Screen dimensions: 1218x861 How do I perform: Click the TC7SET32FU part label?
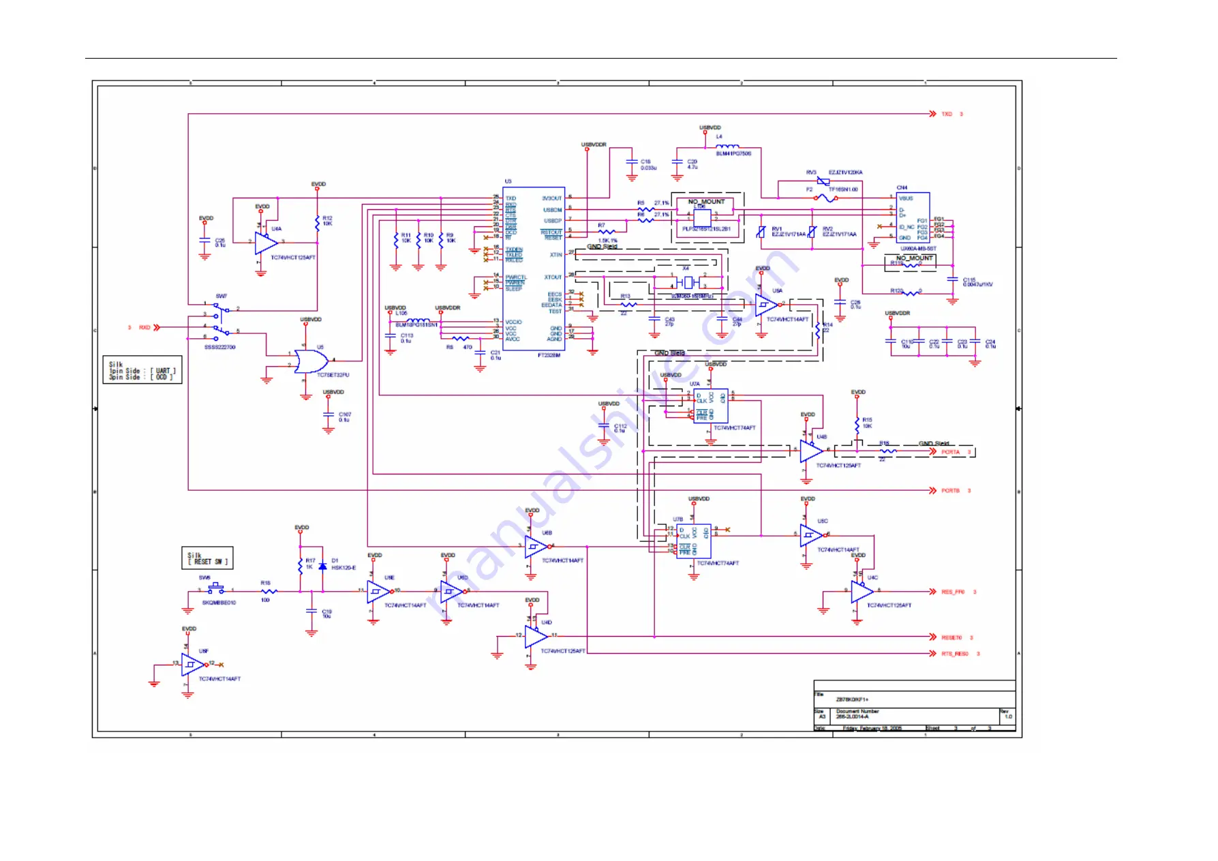(x=333, y=375)
